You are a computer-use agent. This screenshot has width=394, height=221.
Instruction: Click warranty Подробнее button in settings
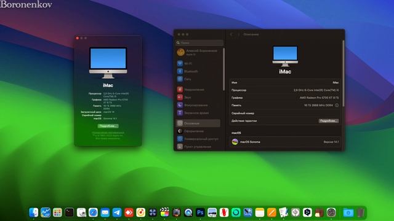328,121
